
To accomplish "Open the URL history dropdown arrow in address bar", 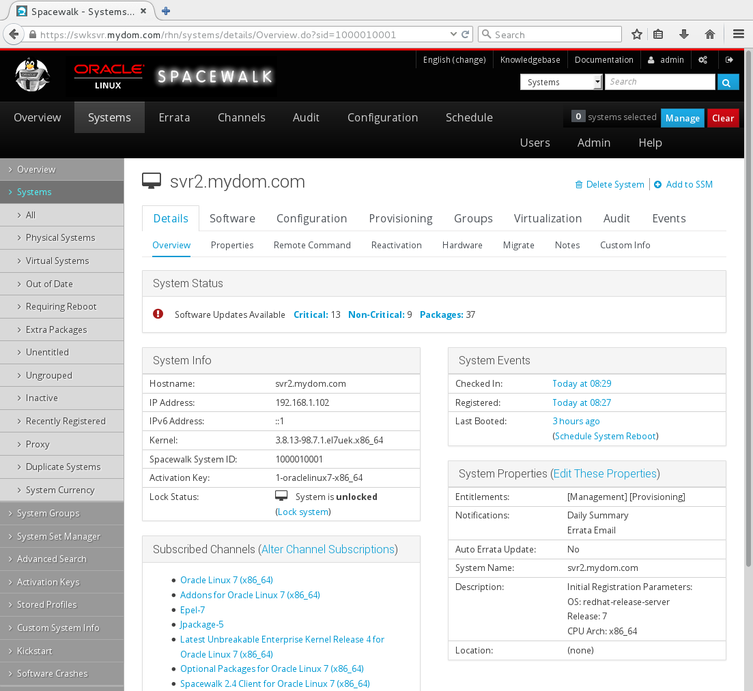I will 453,35.
